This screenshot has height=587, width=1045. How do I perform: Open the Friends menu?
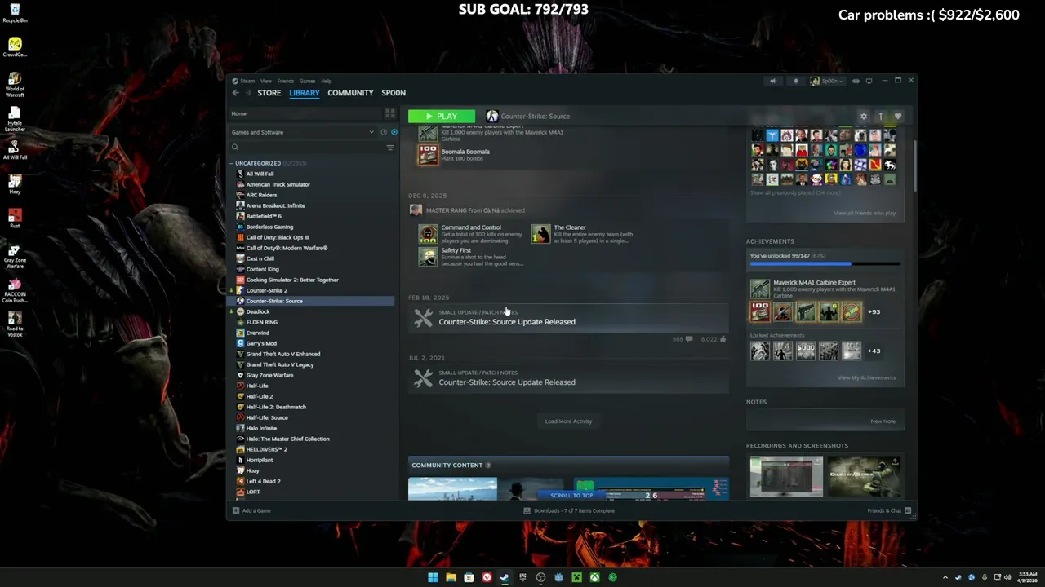tap(285, 81)
